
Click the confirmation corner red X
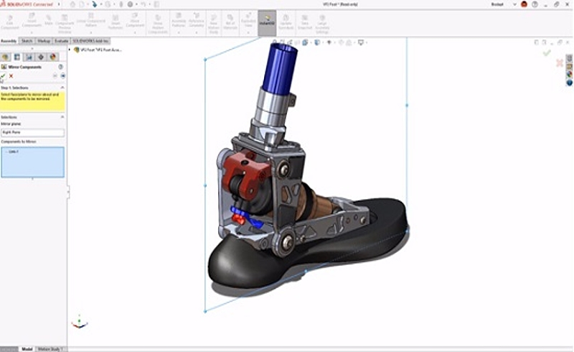pyautogui.click(x=560, y=63)
